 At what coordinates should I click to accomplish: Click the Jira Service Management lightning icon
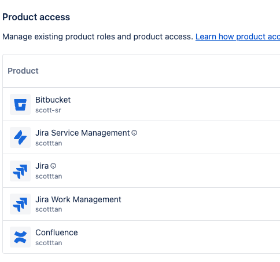(20, 137)
